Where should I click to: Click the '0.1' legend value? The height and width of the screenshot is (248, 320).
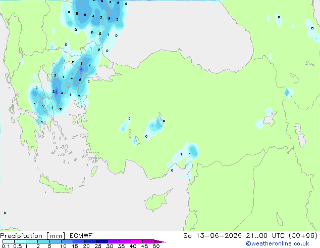6,246
